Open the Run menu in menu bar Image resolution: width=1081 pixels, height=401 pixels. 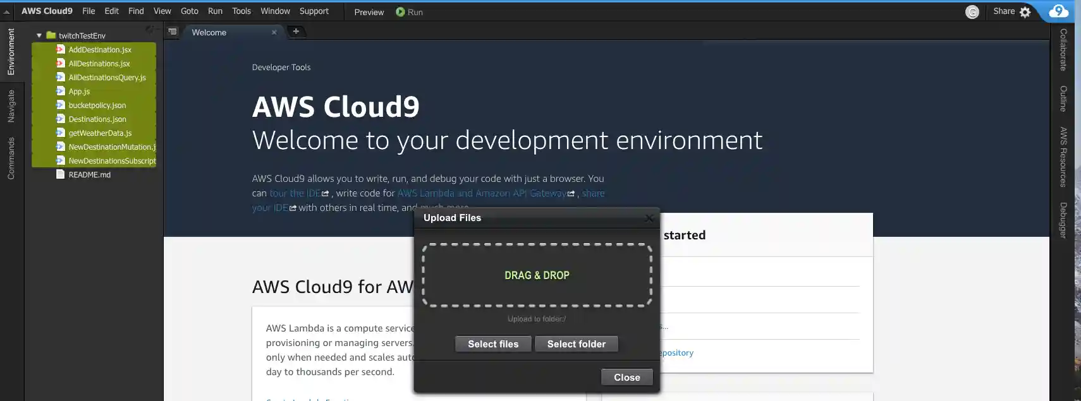click(215, 11)
